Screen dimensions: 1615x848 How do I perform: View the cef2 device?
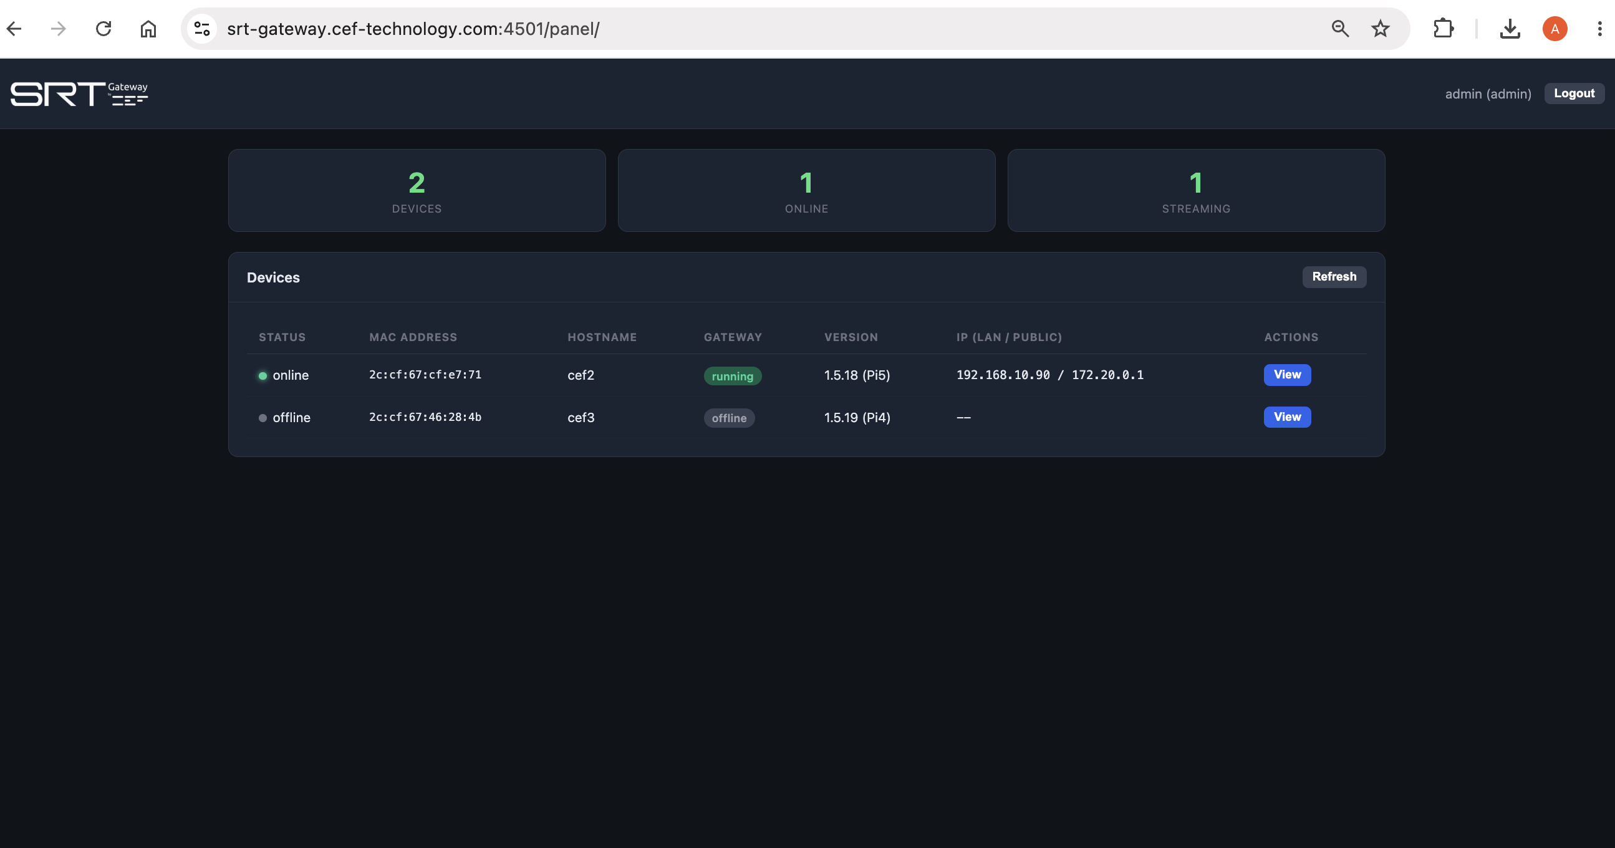(1287, 375)
